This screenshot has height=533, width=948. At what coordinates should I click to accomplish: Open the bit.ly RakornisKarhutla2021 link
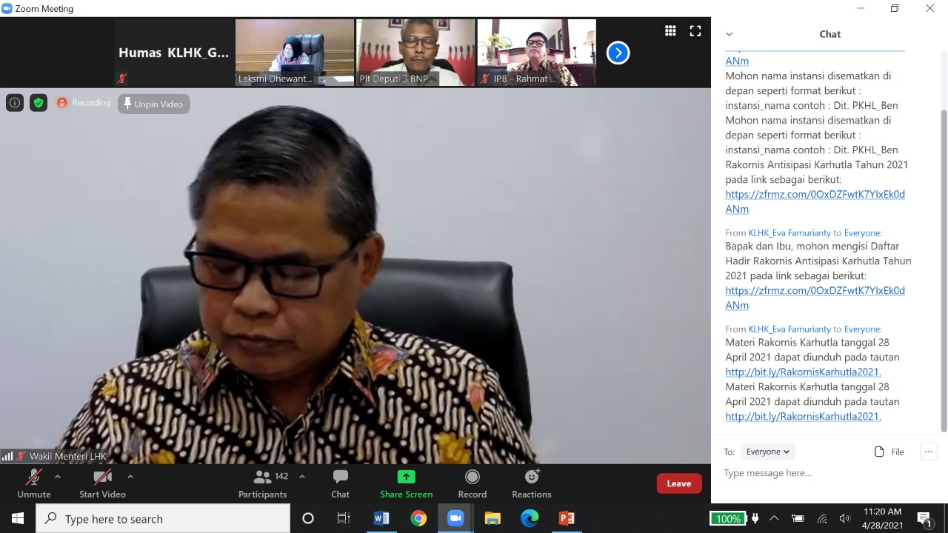coord(803,416)
